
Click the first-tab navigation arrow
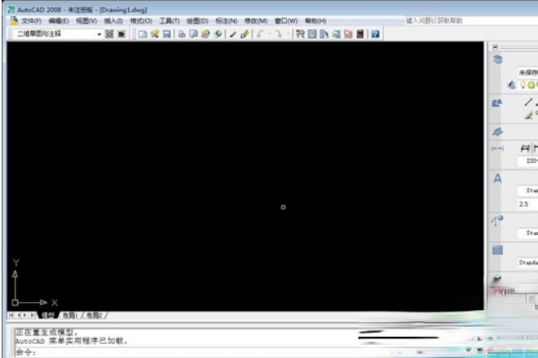[x=11, y=315]
